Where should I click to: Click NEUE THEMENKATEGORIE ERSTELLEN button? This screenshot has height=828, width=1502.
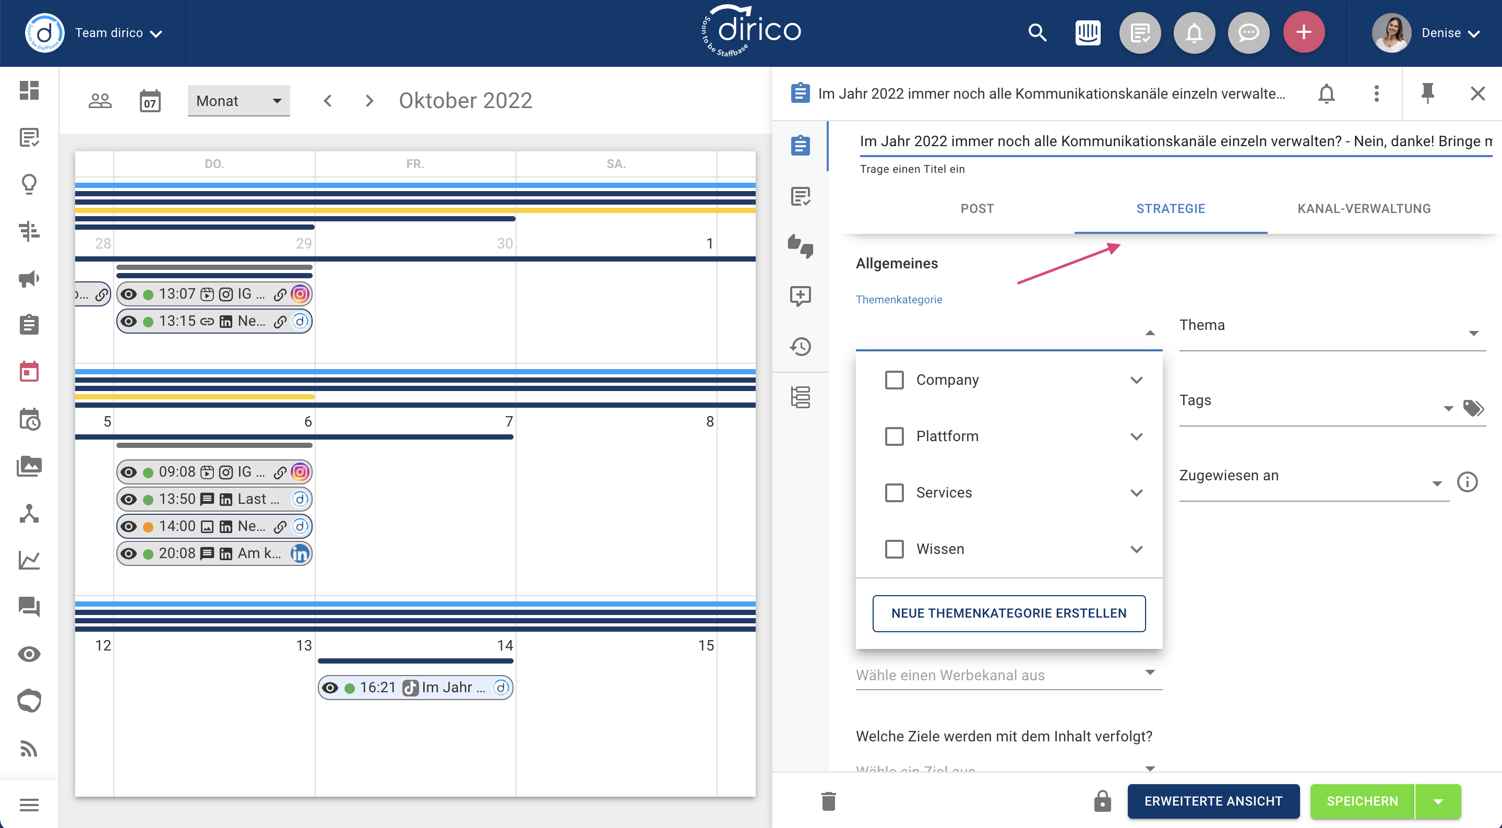coord(1009,613)
